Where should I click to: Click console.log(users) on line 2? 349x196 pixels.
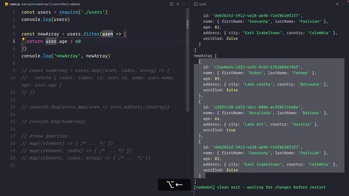[x=46, y=20]
